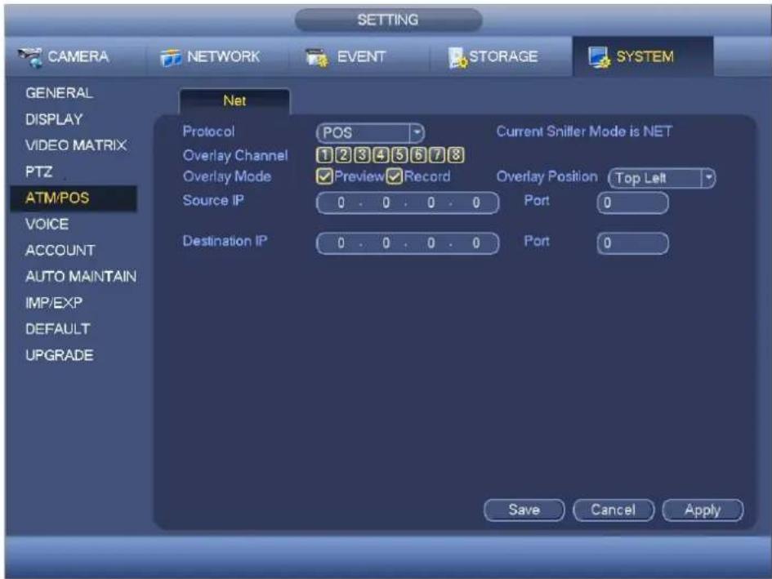Click the Destination IP Port field
The width and height of the screenshot is (772, 579).
[632, 243]
